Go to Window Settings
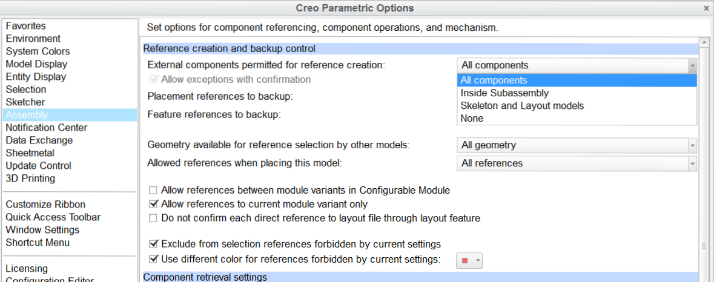714x282 pixels. click(x=43, y=230)
